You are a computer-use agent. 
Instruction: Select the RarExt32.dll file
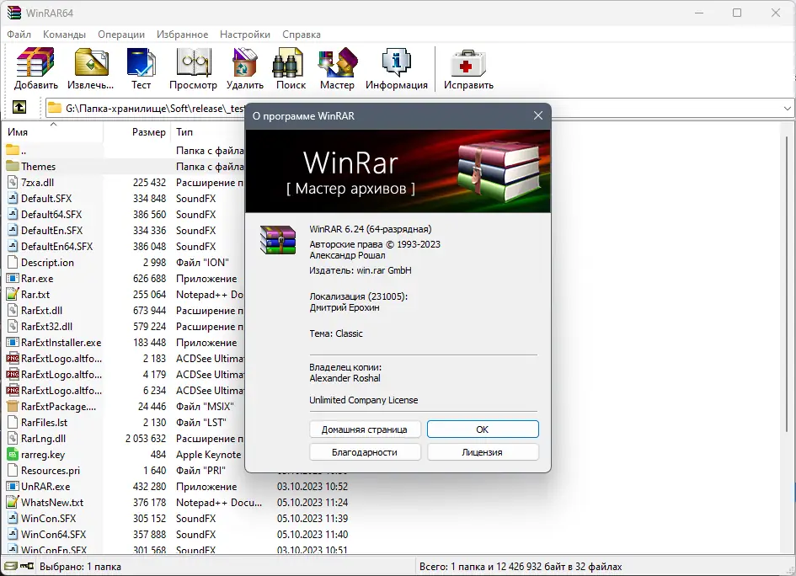click(x=46, y=326)
